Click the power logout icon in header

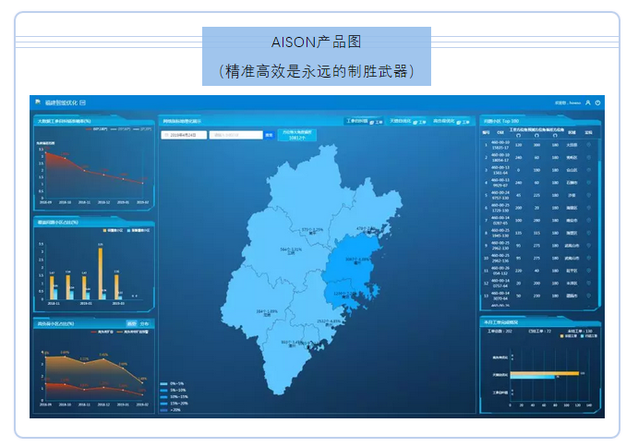pos(597,103)
